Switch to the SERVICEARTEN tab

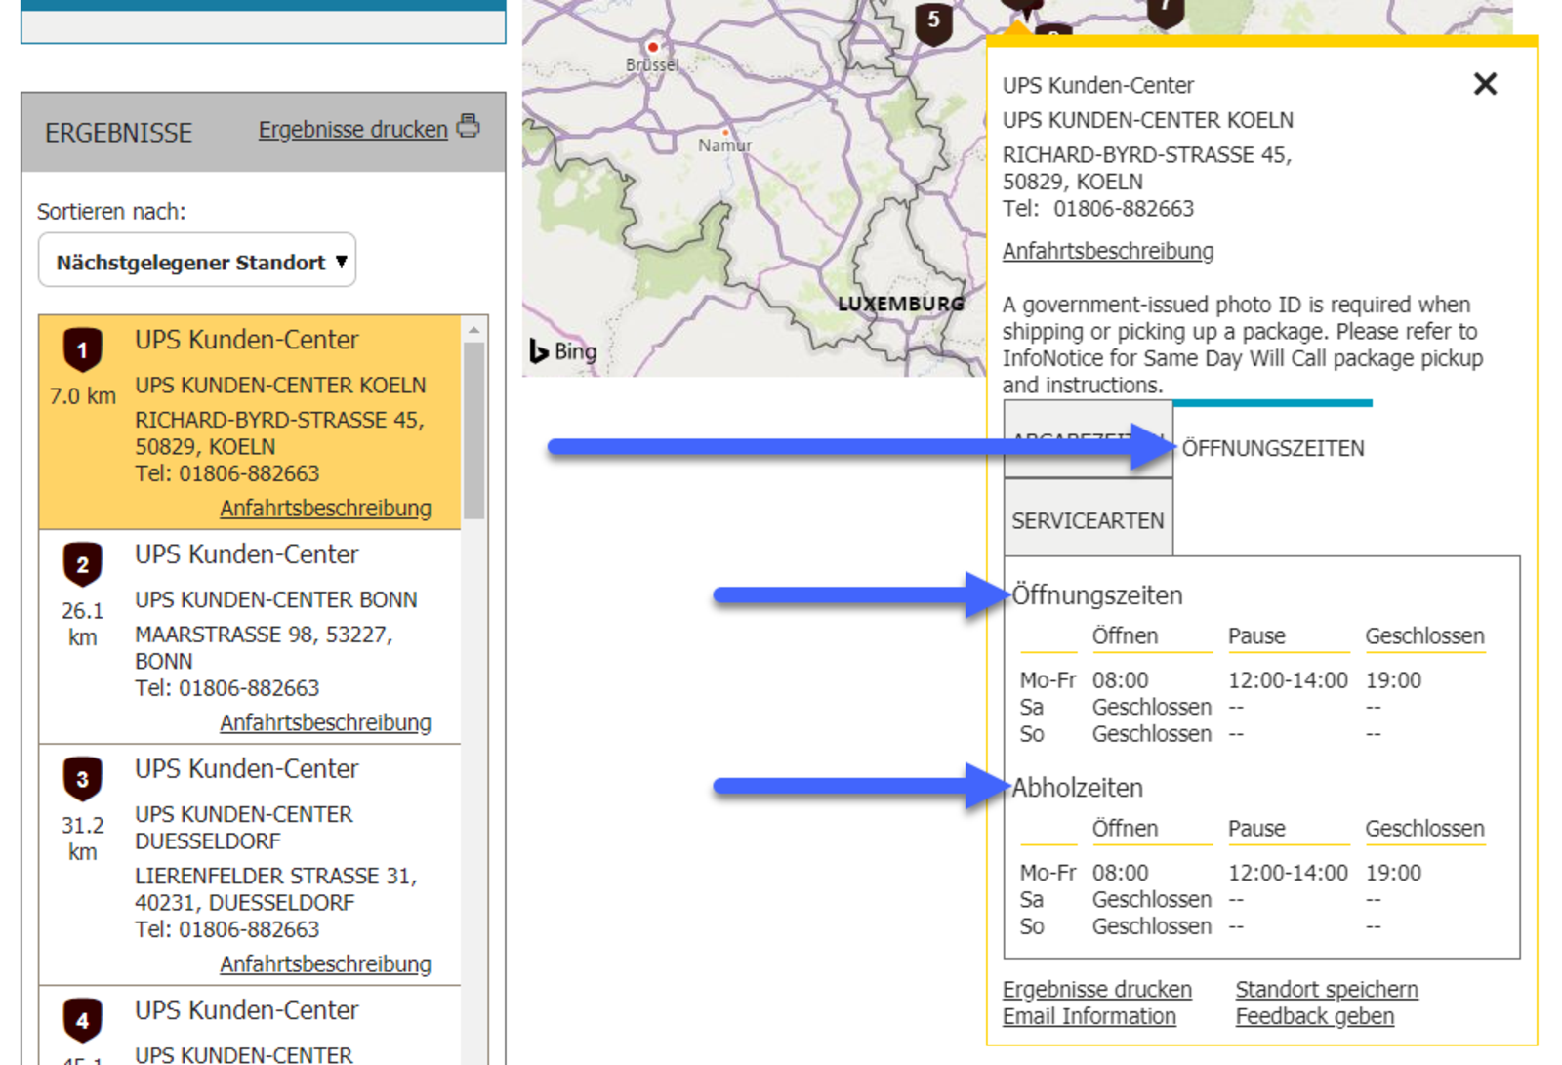click(1088, 520)
